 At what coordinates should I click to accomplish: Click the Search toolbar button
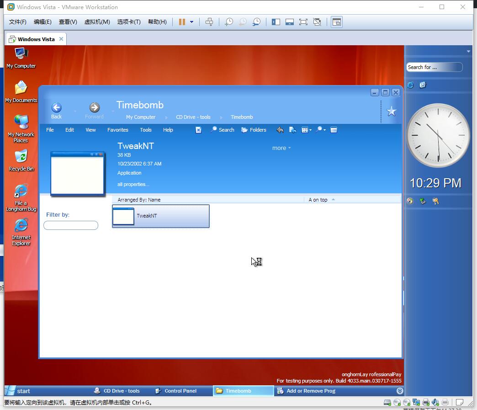coord(223,130)
